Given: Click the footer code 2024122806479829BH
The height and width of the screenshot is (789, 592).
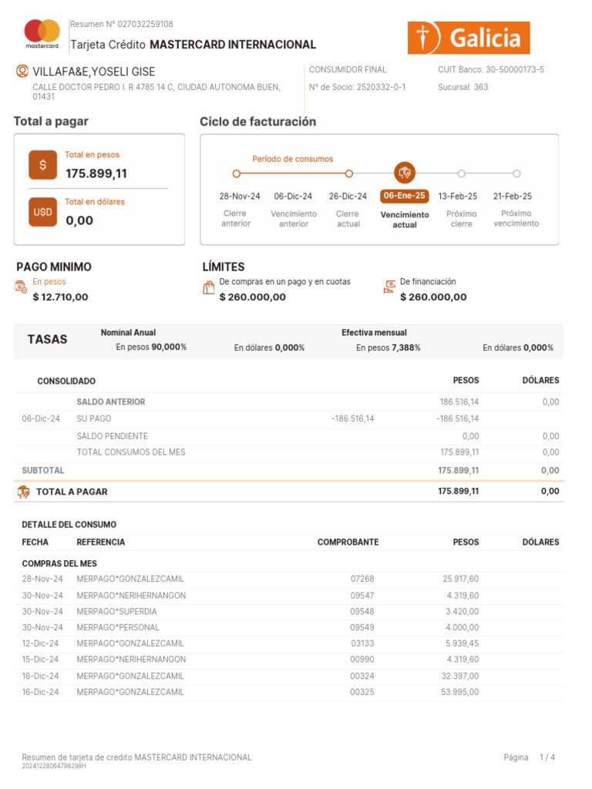Looking at the screenshot, I should 54,766.
